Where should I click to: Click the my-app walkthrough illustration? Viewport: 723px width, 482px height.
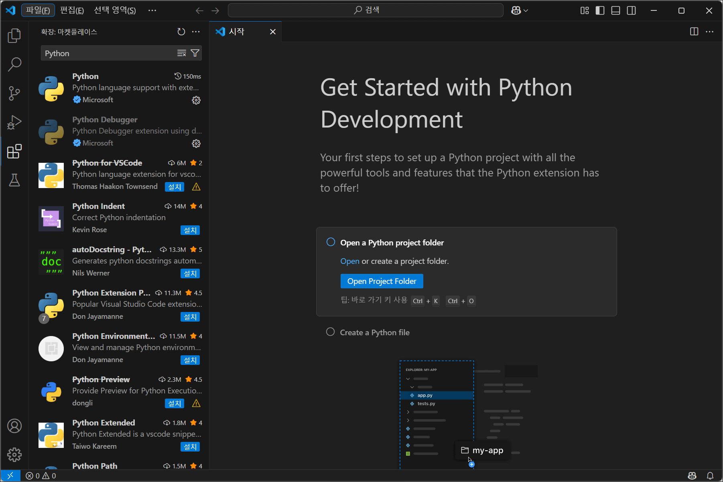pos(469,414)
